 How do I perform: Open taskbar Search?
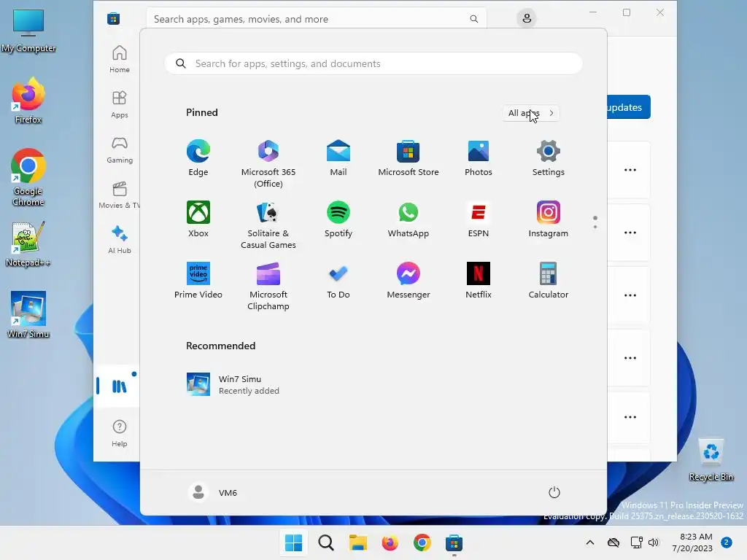click(326, 542)
